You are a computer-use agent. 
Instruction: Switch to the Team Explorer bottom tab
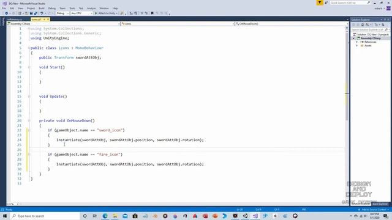[x=380, y=204]
